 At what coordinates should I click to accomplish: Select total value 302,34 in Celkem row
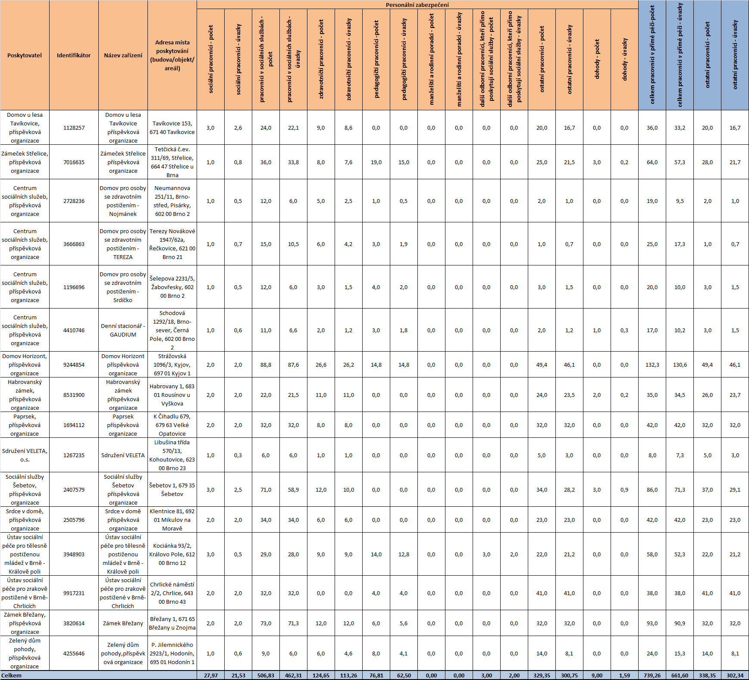coord(735,675)
